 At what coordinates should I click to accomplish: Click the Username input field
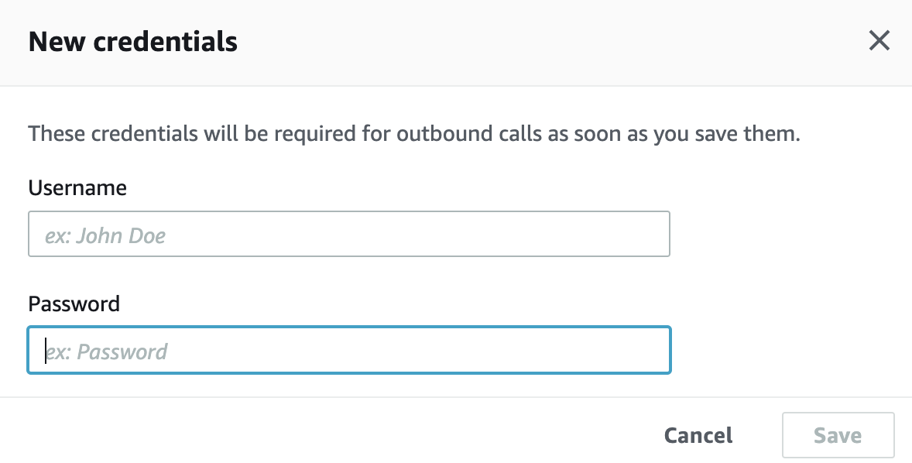pos(349,234)
